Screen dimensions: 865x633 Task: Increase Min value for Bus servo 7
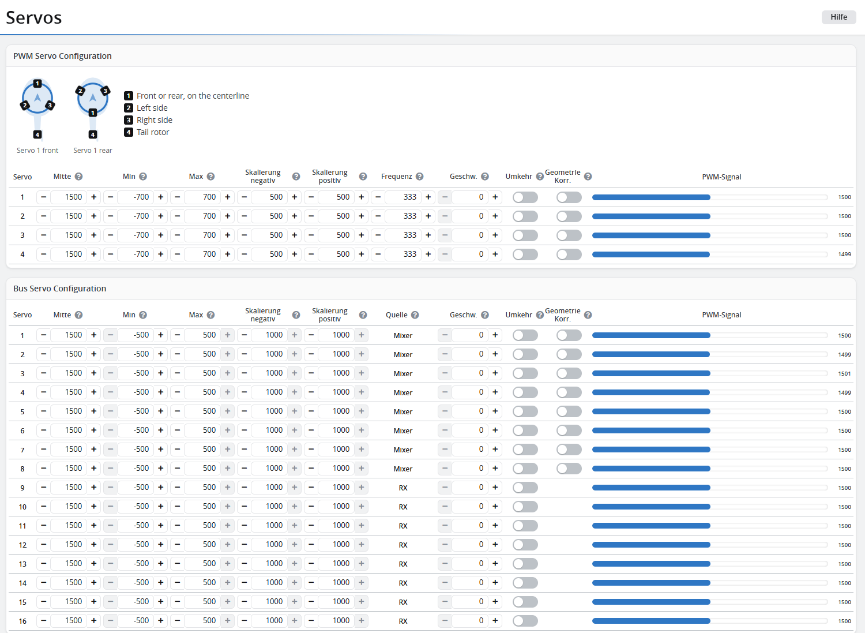161,450
